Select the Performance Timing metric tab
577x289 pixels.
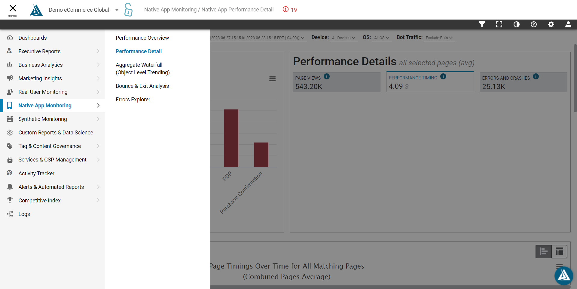coord(430,82)
